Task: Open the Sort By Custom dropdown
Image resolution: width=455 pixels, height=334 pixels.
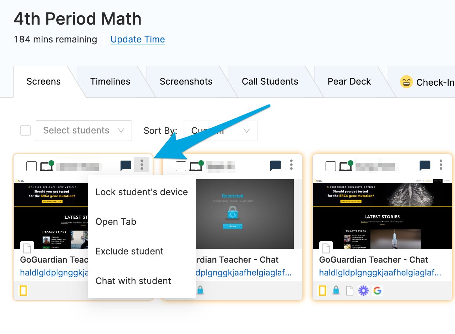Action: (220, 131)
